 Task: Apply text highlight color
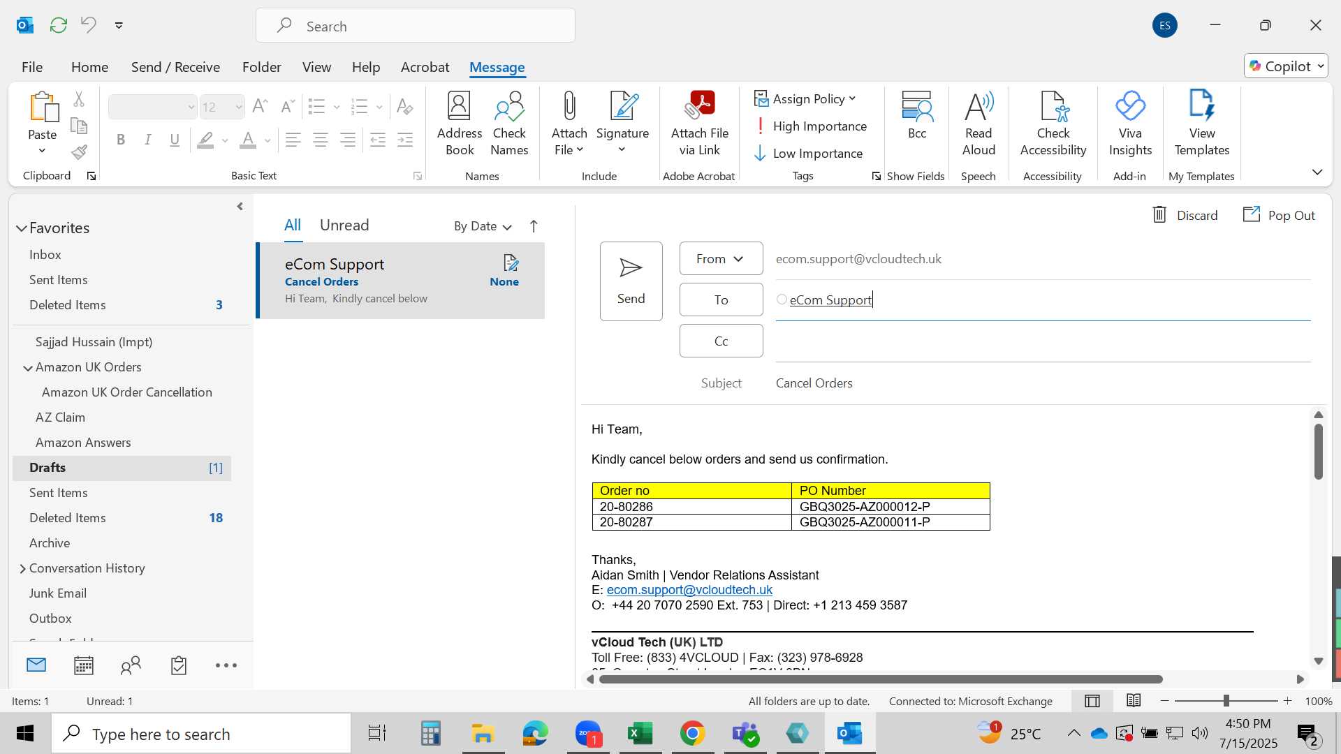[205, 140]
